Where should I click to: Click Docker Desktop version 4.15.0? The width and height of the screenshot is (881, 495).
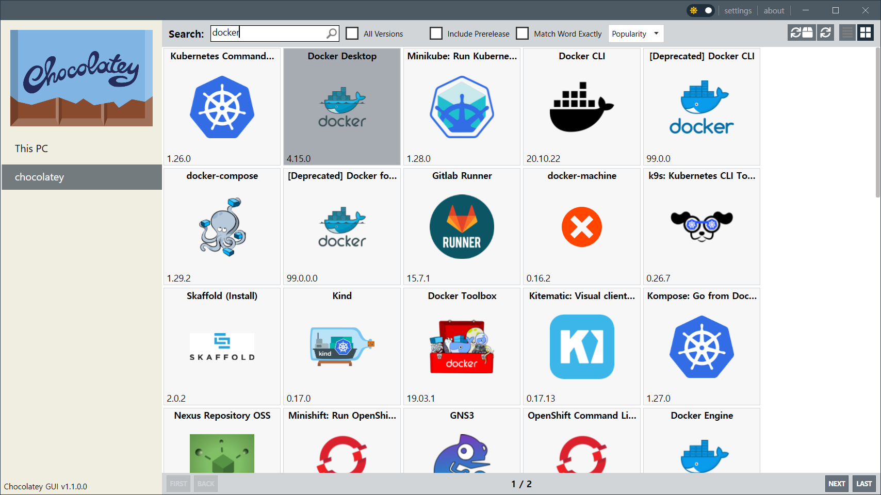pos(299,159)
